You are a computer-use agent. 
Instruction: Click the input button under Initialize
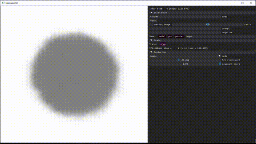(x=153, y=20)
